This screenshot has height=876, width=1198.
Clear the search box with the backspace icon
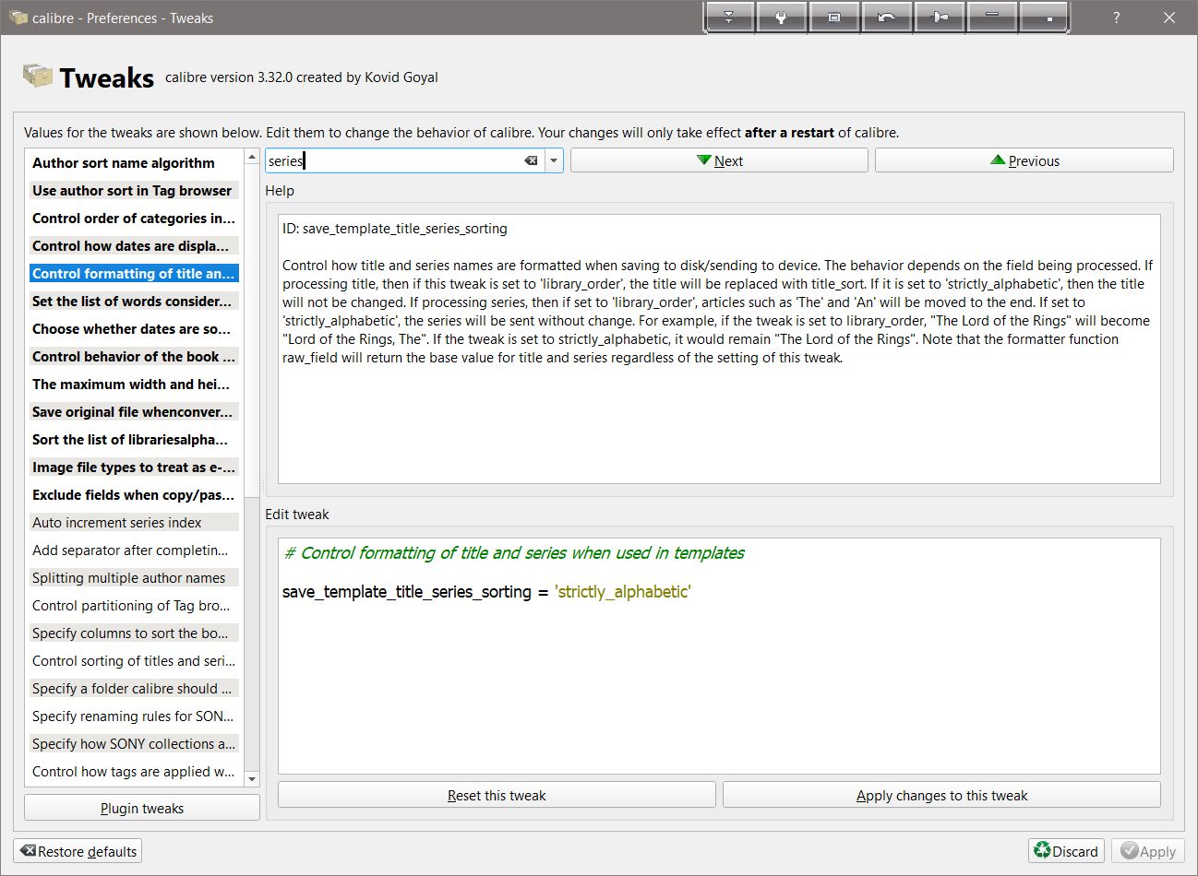click(x=531, y=160)
